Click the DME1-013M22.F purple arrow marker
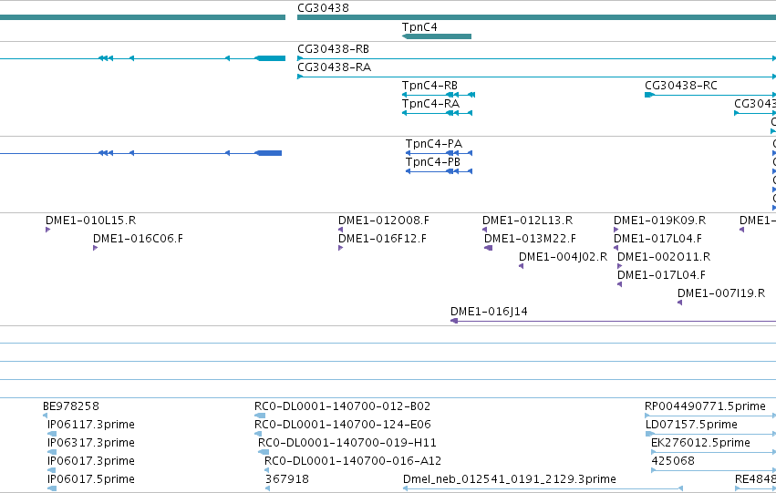Screen dimensions: 776x493 pos(488,248)
